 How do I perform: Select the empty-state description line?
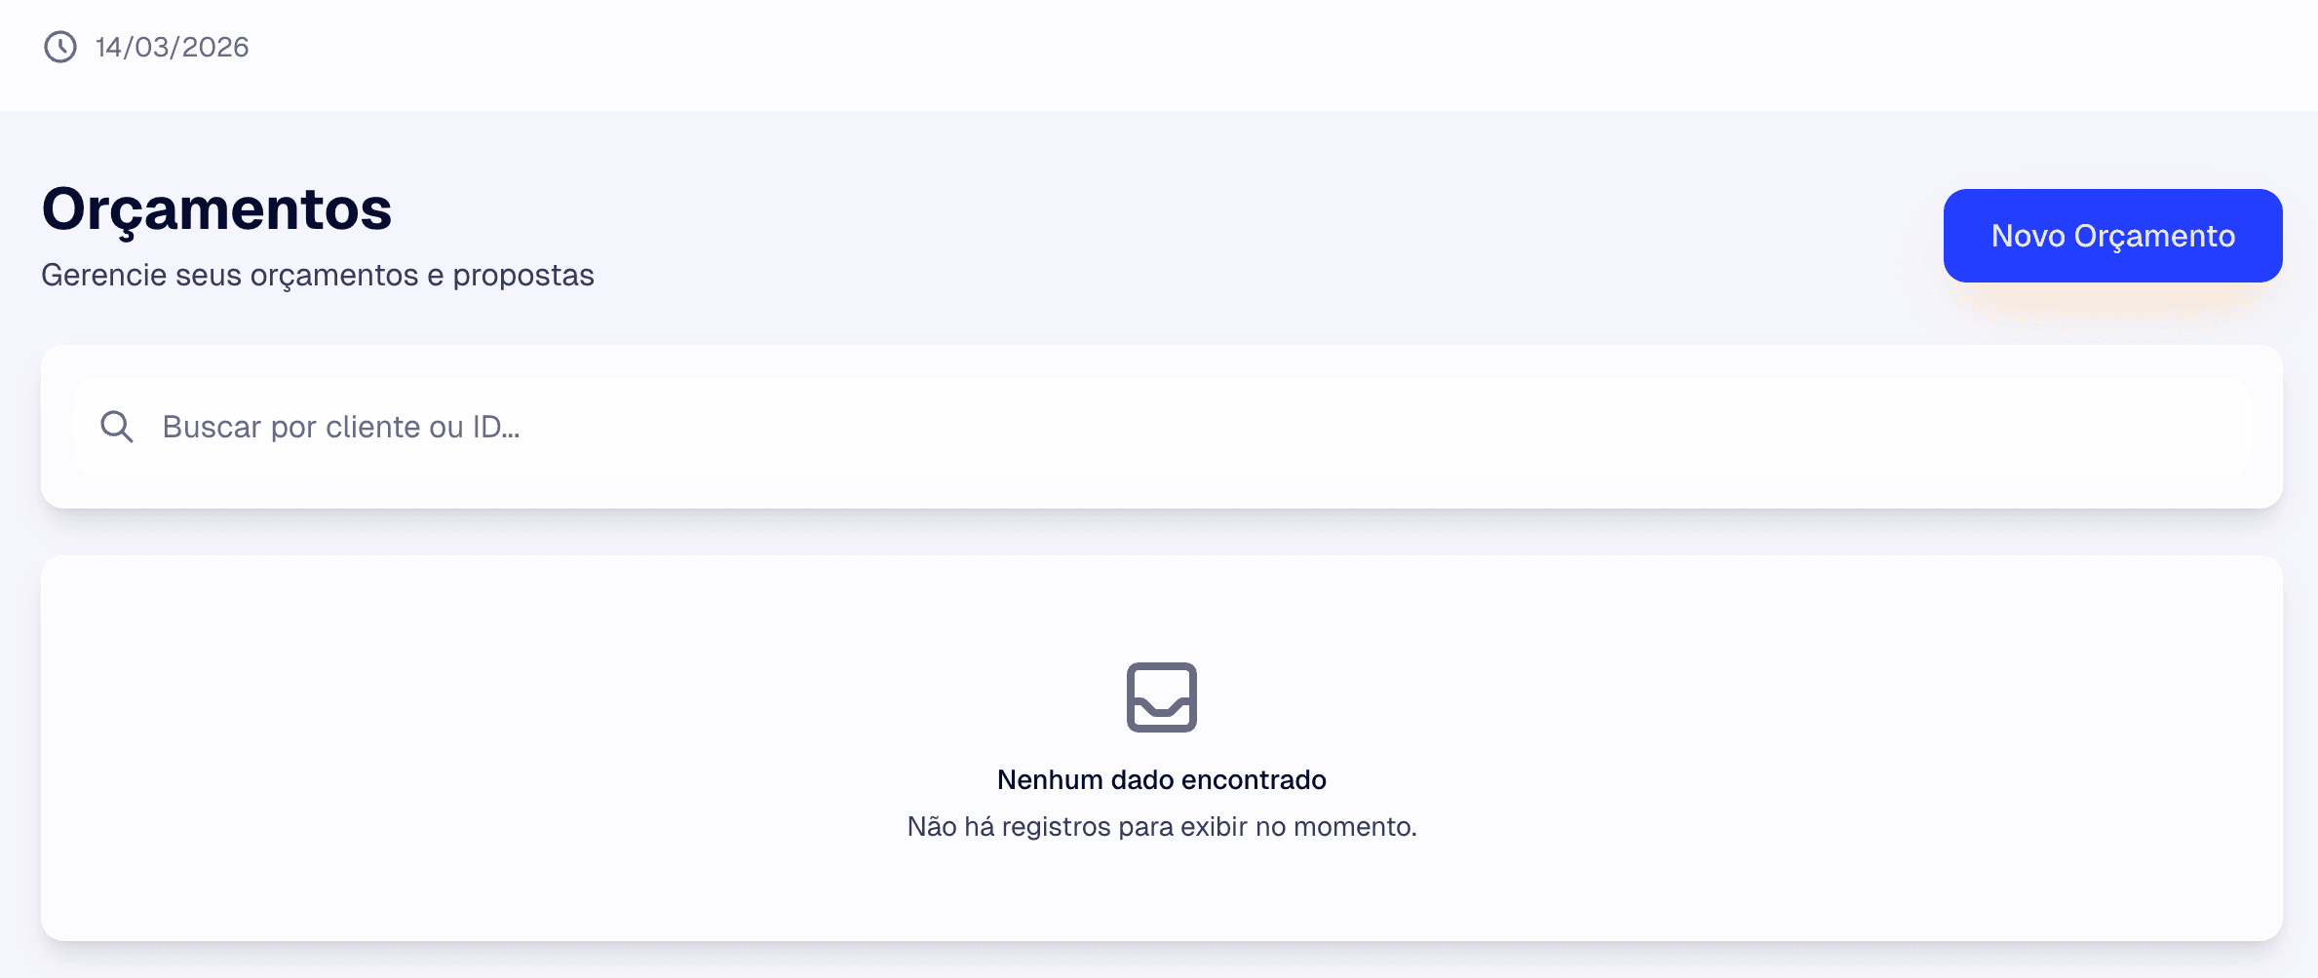click(x=1161, y=826)
